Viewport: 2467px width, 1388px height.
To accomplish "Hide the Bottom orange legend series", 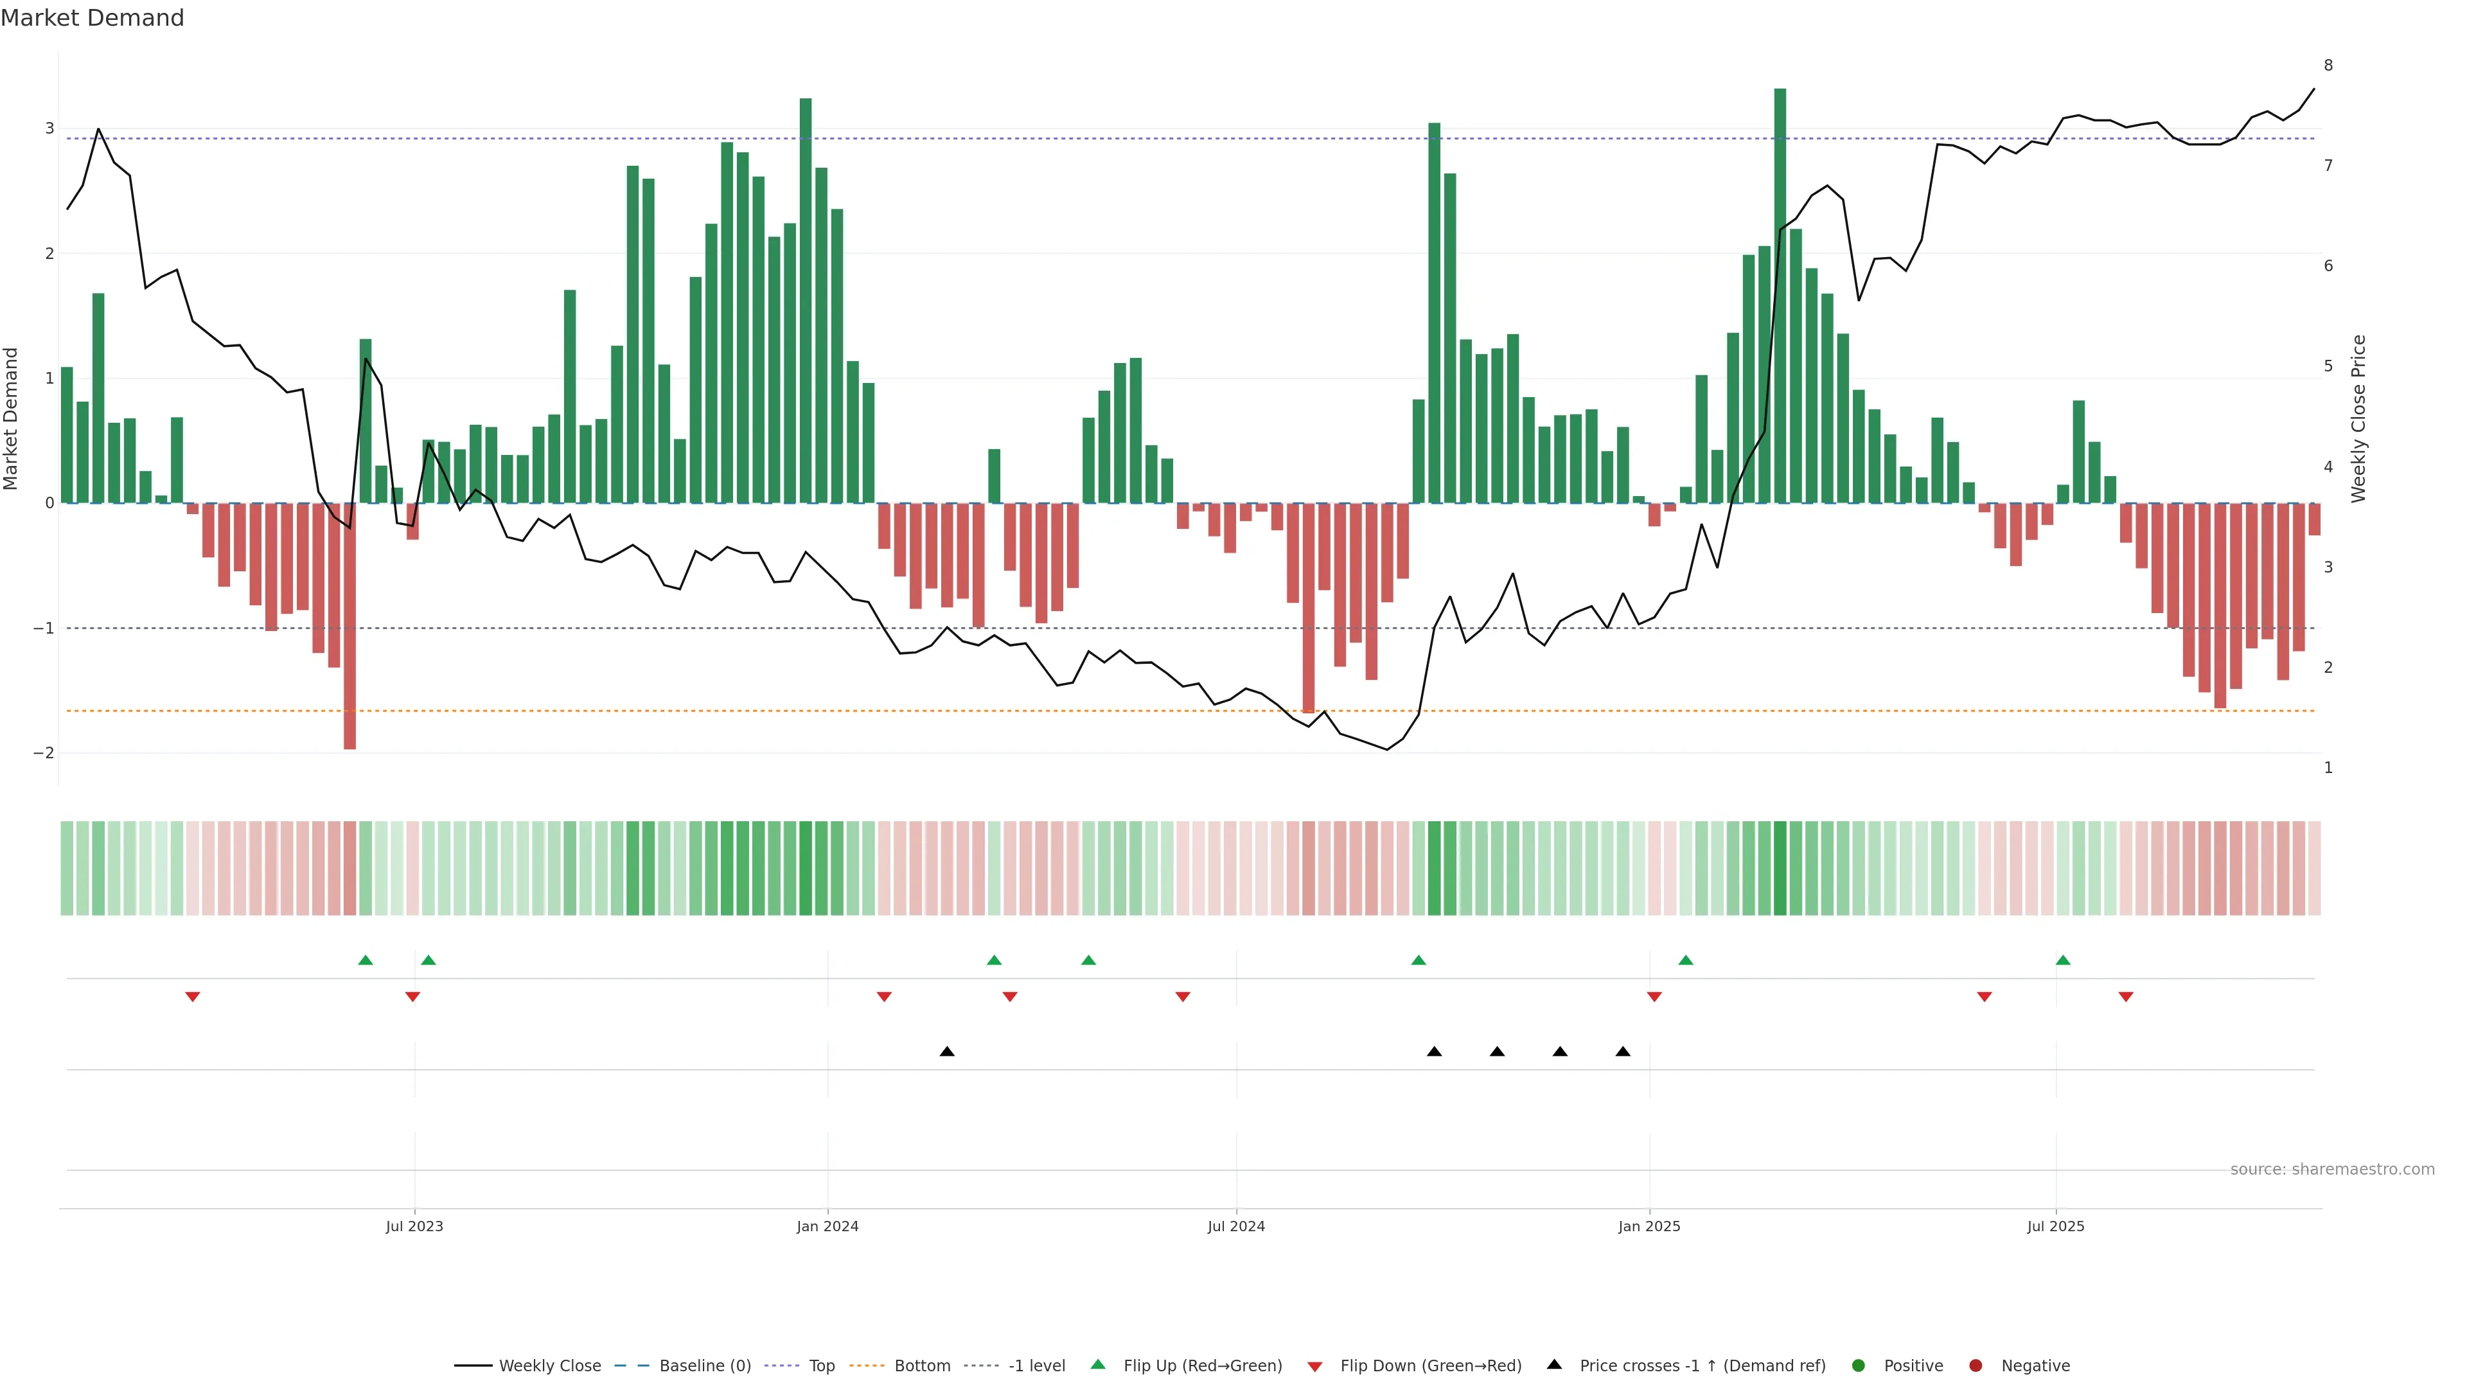I will tap(921, 1366).
